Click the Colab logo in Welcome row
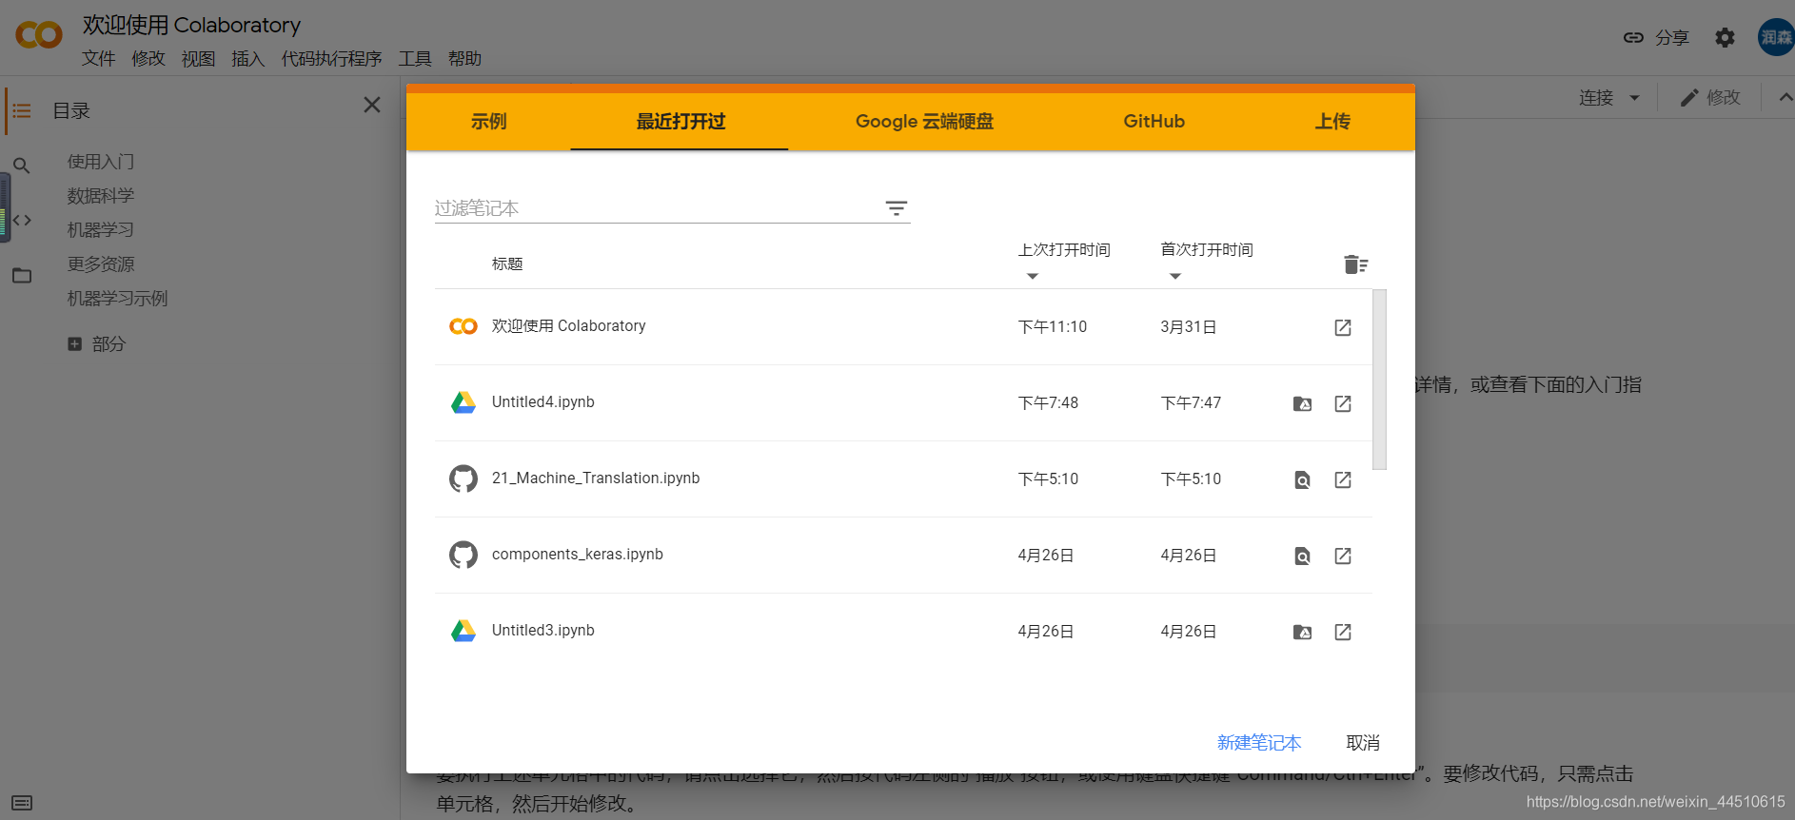Image resolution: width=1795 pixels, height=820 pixels. click(464, 326)
